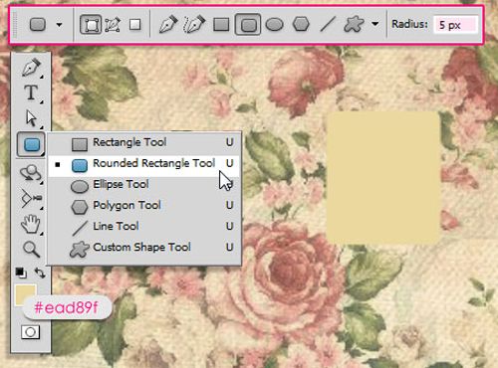Image resolution: width=498 pixels, height=368 pixels.
Task: Click the current tool preset icon
Action: click(38, 24)
